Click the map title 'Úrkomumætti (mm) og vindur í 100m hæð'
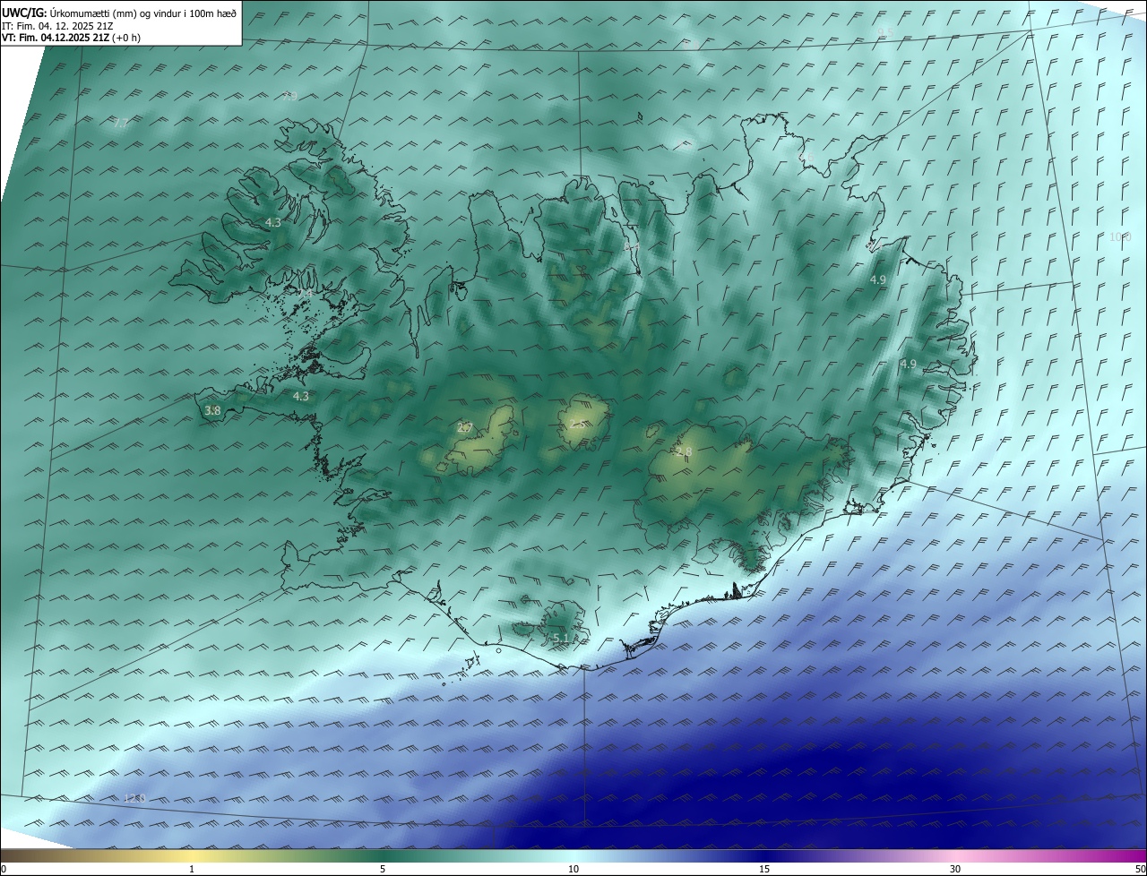The height and width of the screenshot is (876, 1147). point(144,13)
